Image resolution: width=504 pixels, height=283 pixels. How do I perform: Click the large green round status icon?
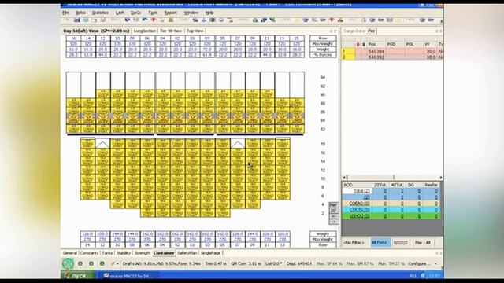tap(69, 264)
